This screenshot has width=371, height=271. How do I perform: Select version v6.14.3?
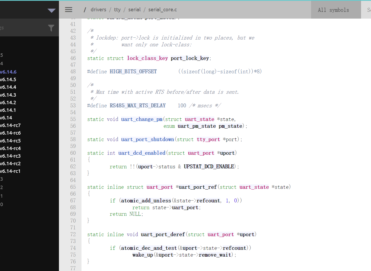(8, 95)
